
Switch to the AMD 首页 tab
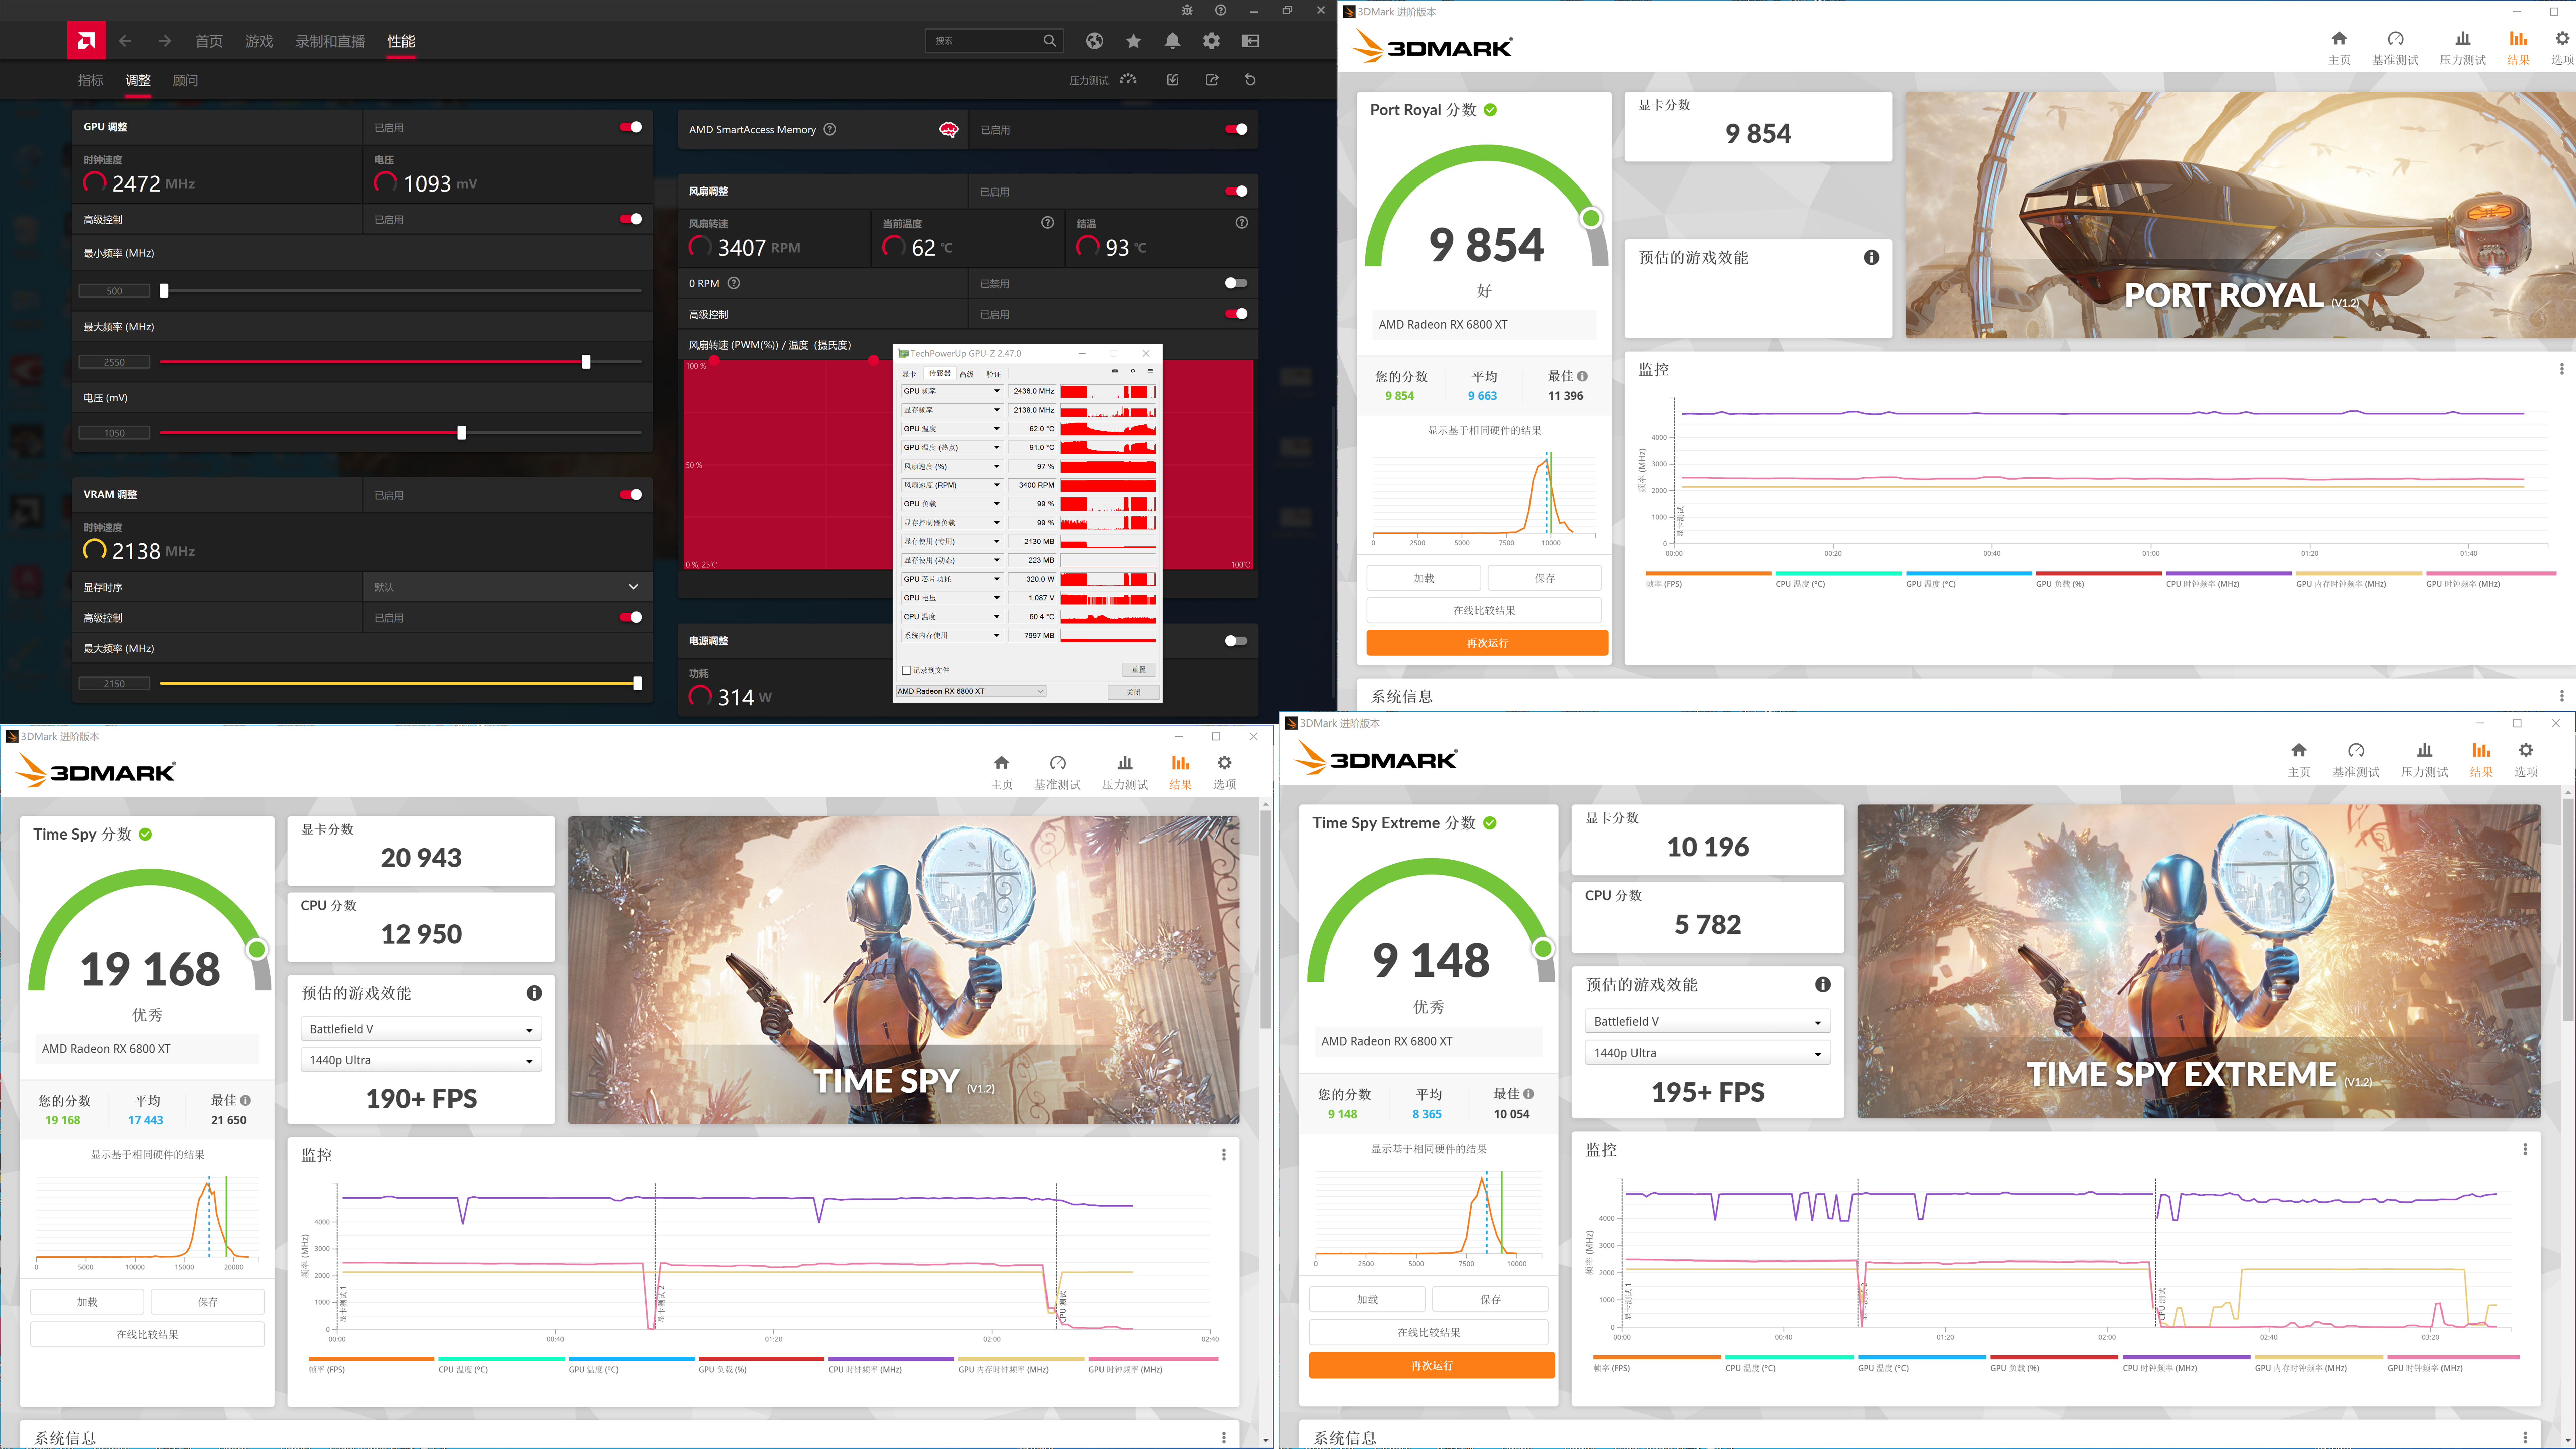pyautogui.click(x=209, y=41)
